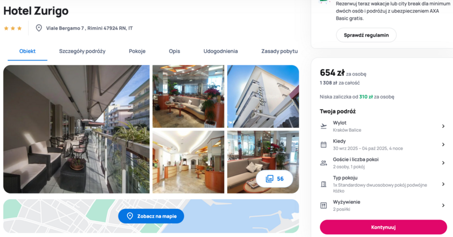Expand the Wylot Kraków Balice chevron
453x237 pixels.
(x=443, y=126)
